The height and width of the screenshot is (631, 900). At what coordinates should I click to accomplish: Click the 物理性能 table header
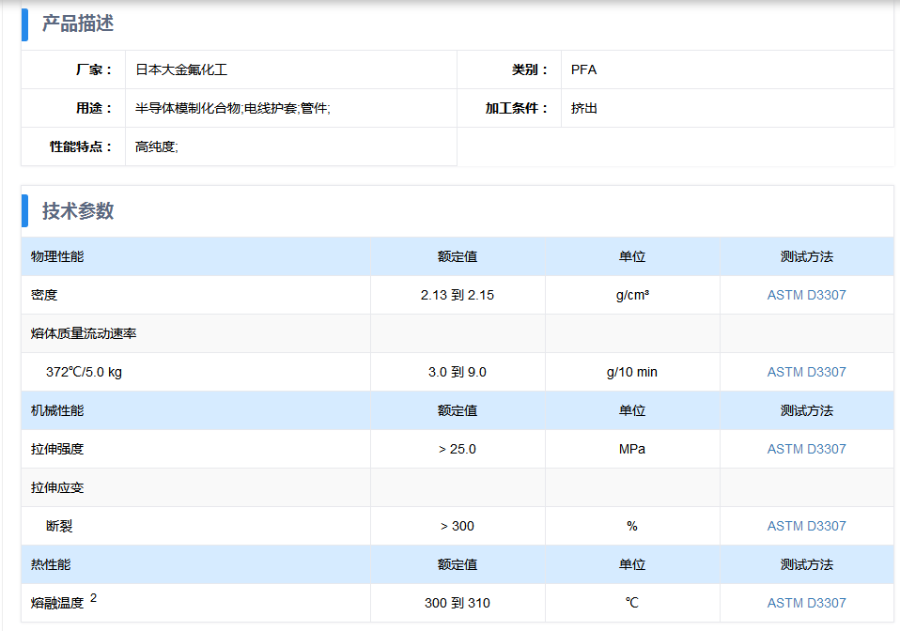(x=57, y=256)
